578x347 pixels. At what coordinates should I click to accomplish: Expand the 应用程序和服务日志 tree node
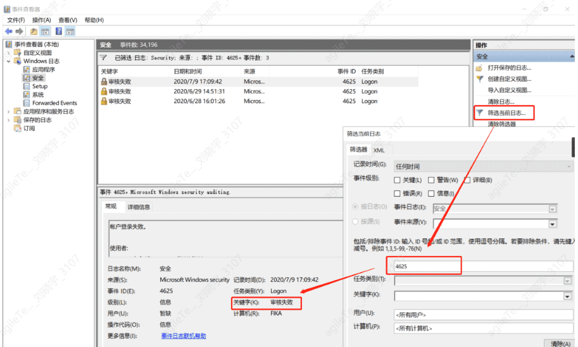tap(9, 111)
